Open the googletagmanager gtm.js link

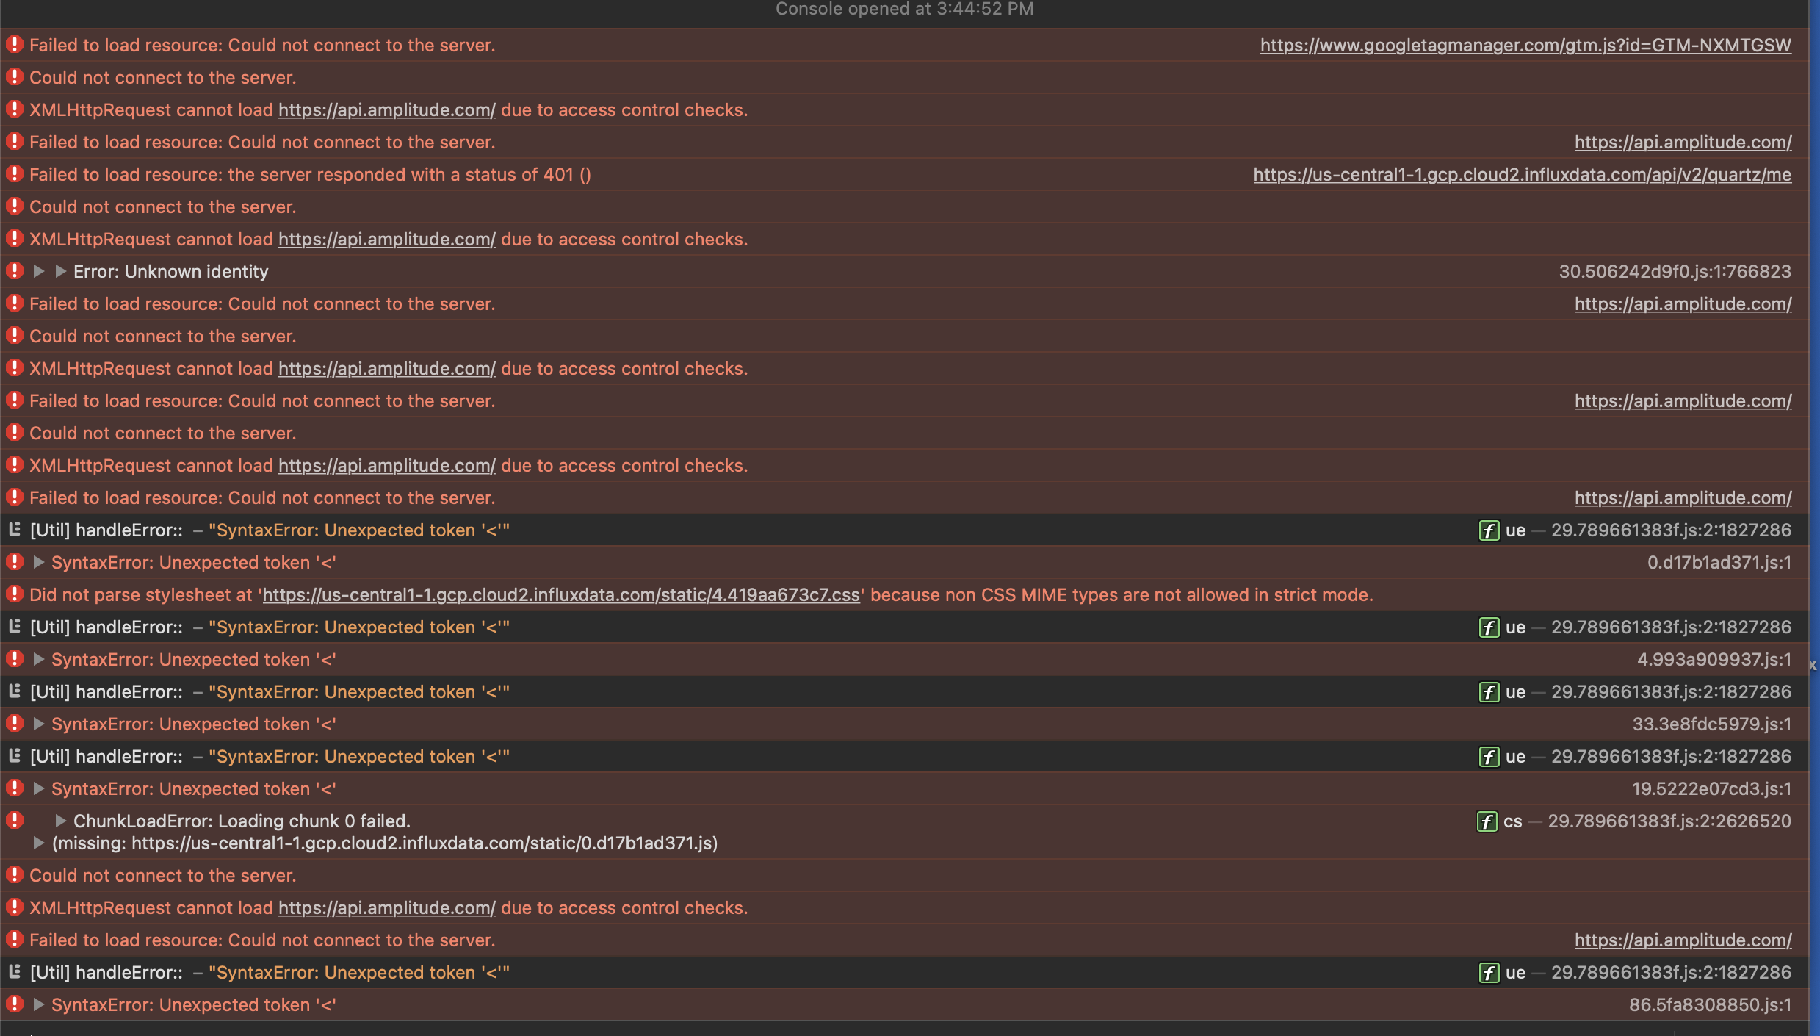click(1525, 45)
